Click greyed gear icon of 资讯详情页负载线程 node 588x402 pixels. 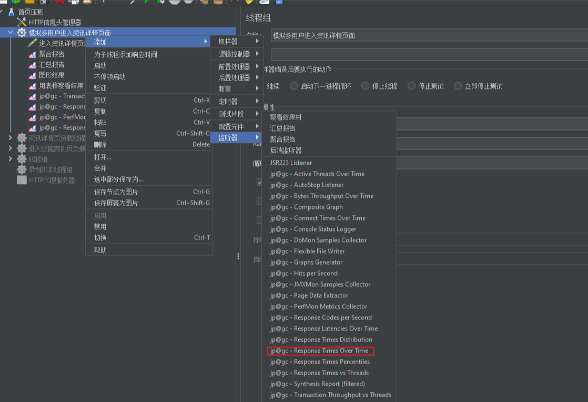[22, 138]
